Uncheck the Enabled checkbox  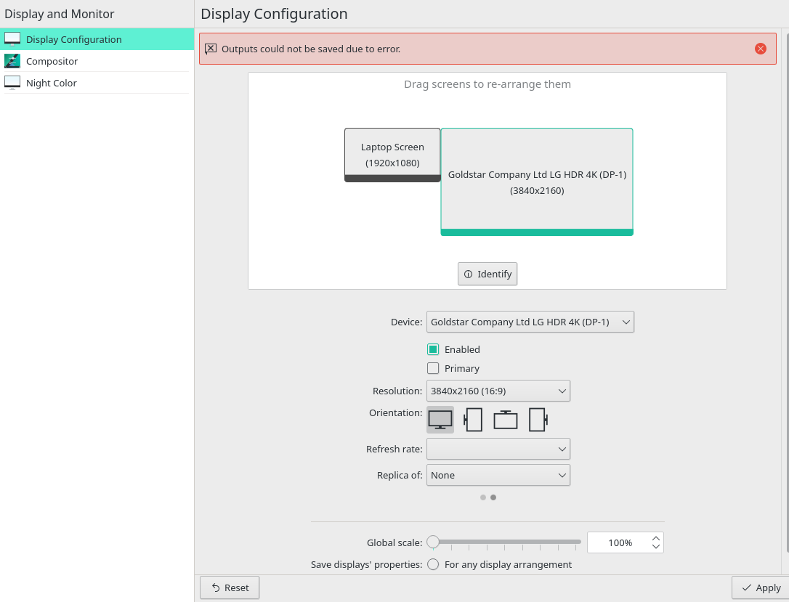coord(433,349)
